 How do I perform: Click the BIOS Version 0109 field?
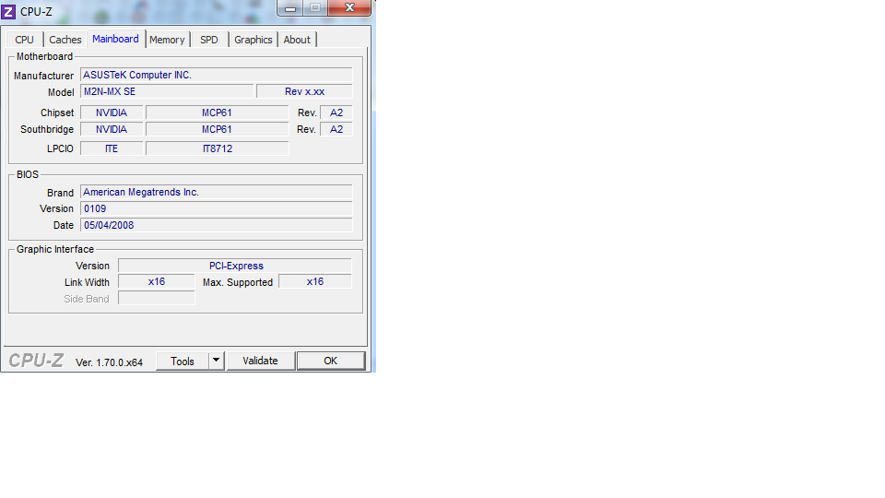point(216,209)
